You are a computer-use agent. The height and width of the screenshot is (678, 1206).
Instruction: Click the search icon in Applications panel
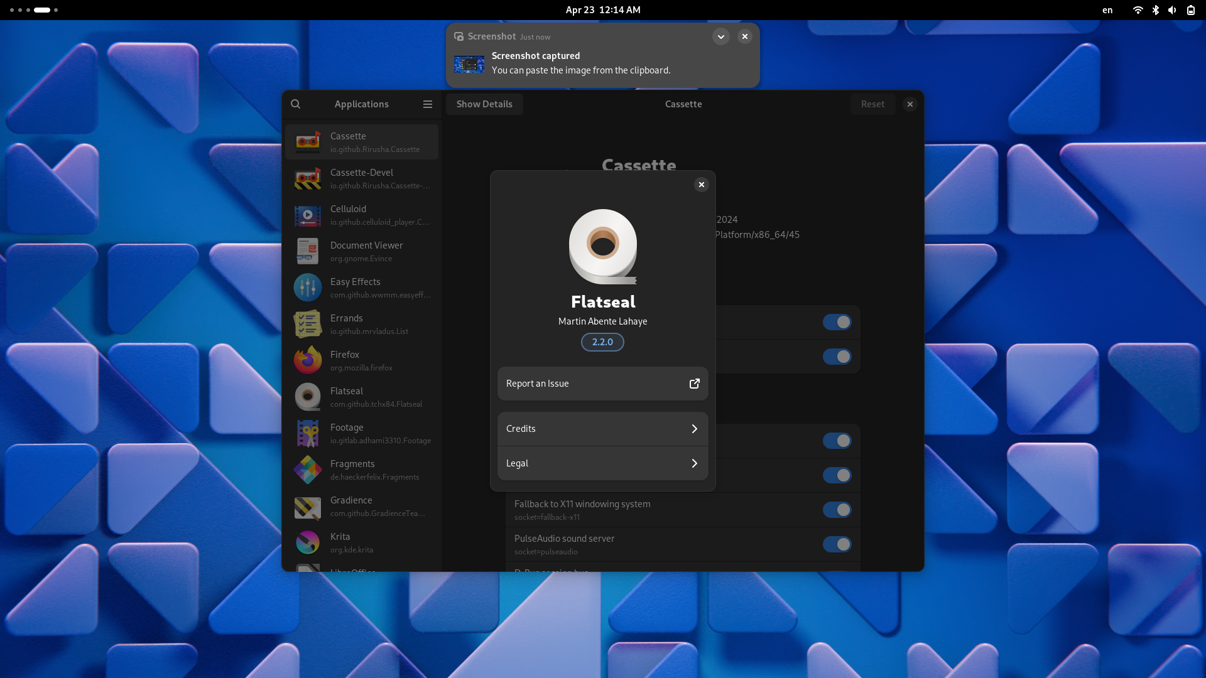pos(296,104)
